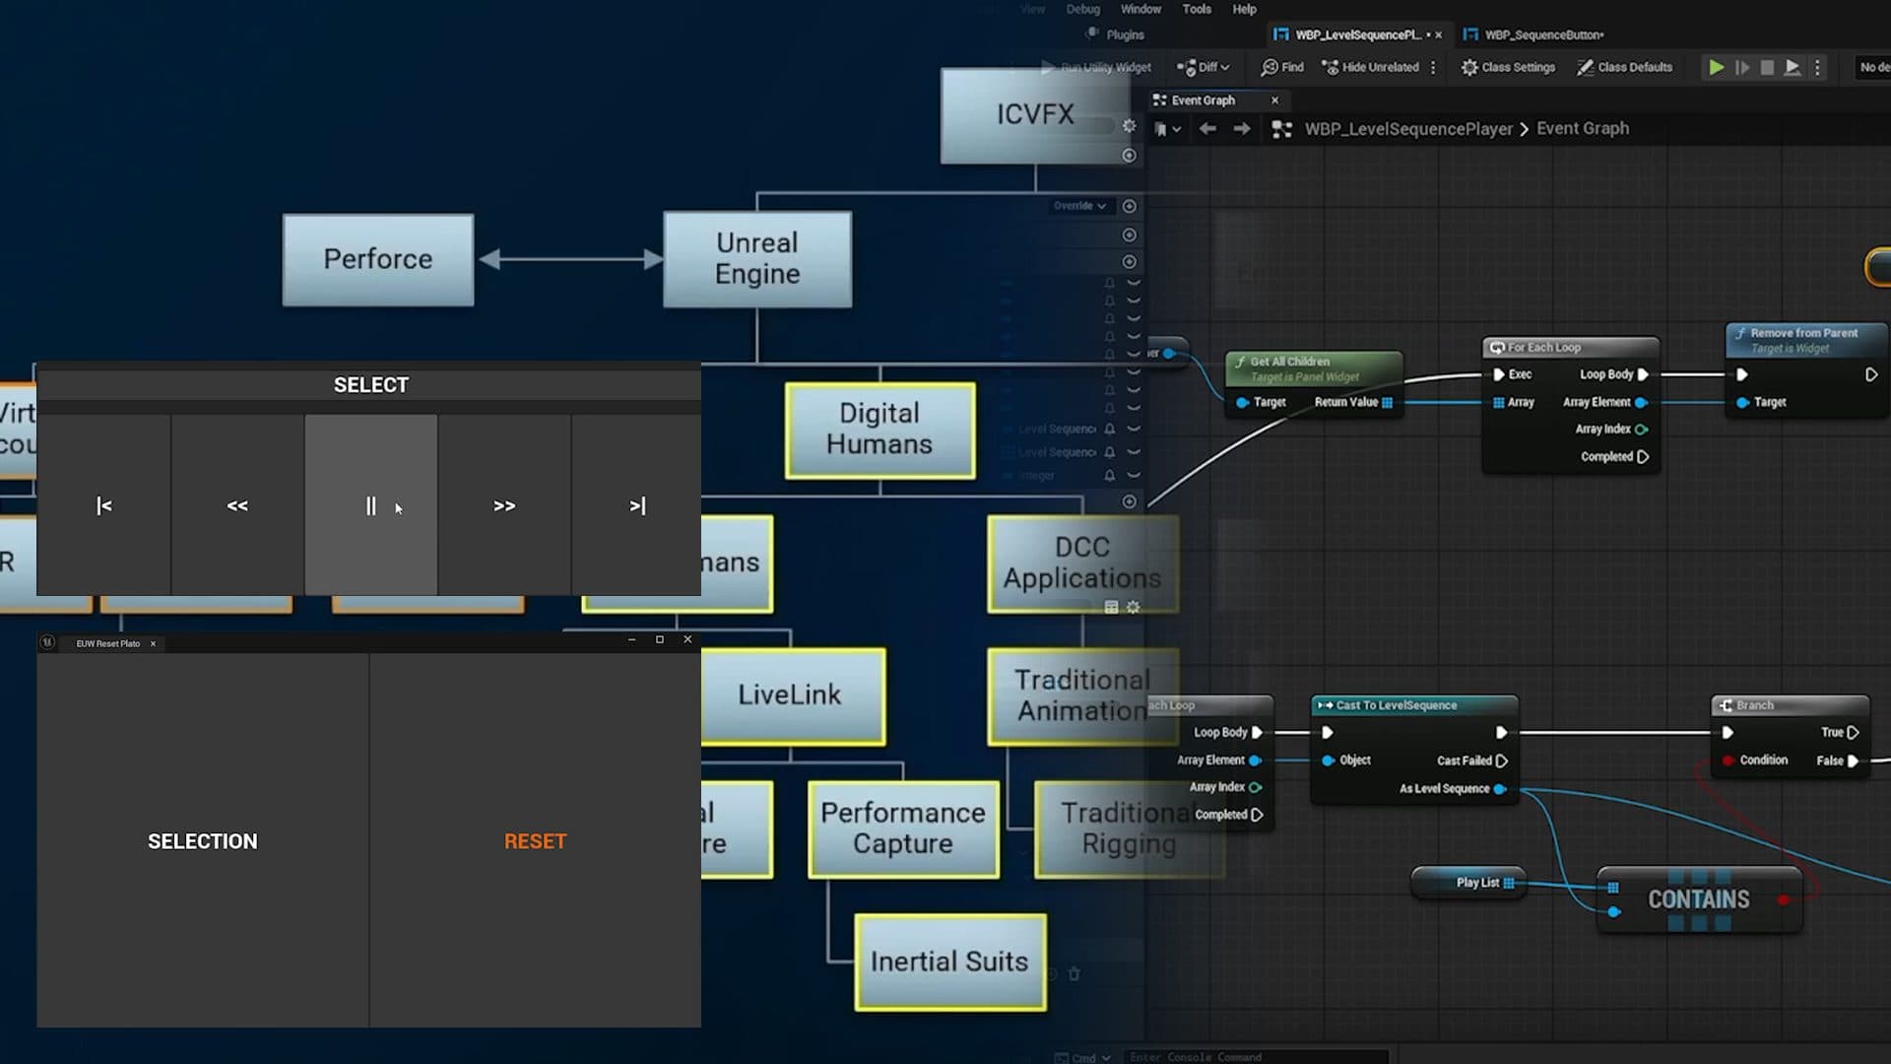Open the Override dropdown

point(1079,206)
